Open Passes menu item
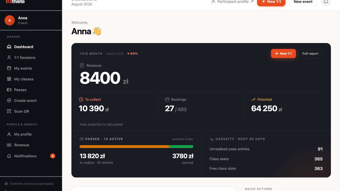 (x=31, y=90)
